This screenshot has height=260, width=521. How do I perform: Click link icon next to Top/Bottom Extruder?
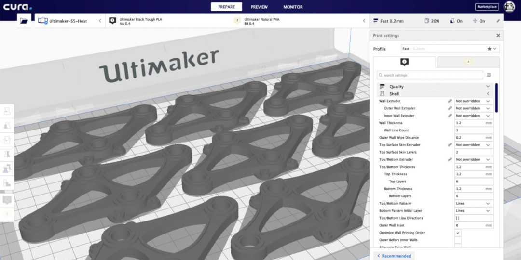tap(450, 159)
